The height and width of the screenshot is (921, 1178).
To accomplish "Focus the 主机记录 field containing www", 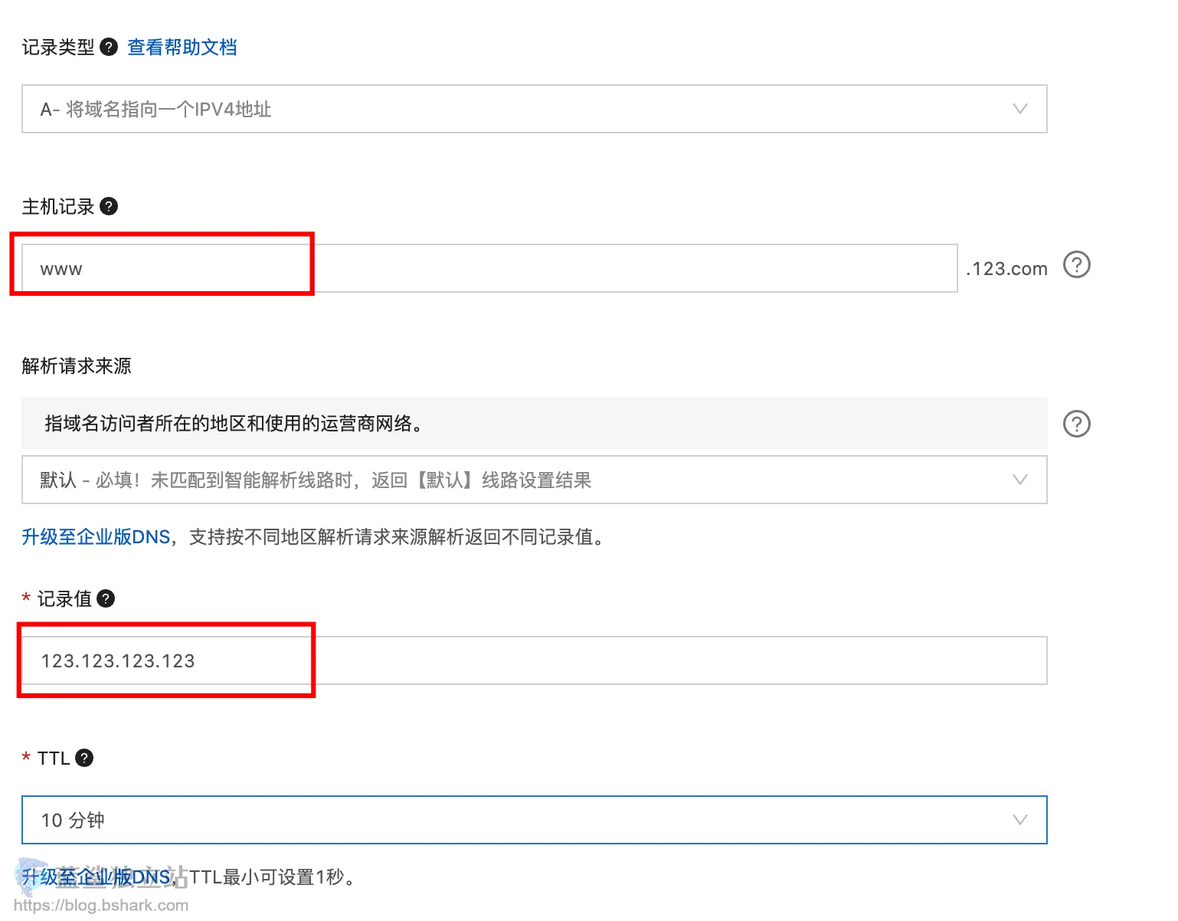I will click(489, 268).
